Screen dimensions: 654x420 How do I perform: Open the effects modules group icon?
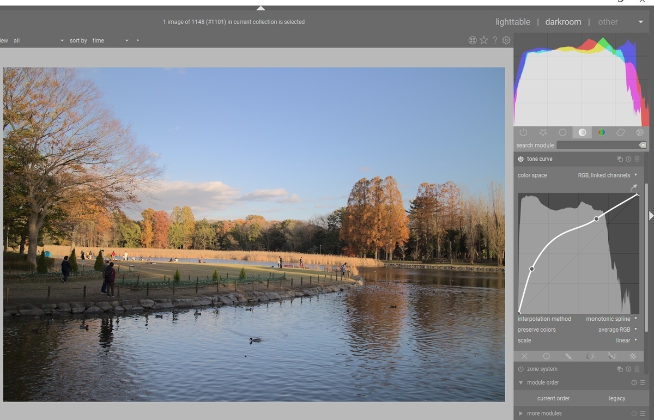pyautogui.click(x=640, y=132)
